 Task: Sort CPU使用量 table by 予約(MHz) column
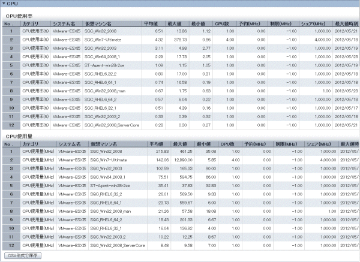[x=254, y=144]
